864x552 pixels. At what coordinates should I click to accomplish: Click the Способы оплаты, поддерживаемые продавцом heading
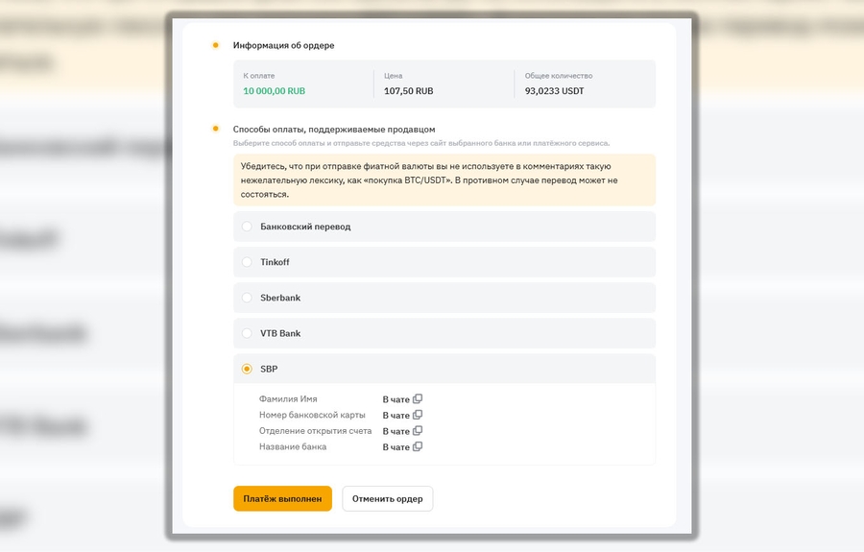coord(334,129)
